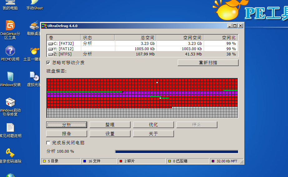Open the 报告 report button
Image resolution: width=288 pixels, height=177 pixels.
pos(67,134)
